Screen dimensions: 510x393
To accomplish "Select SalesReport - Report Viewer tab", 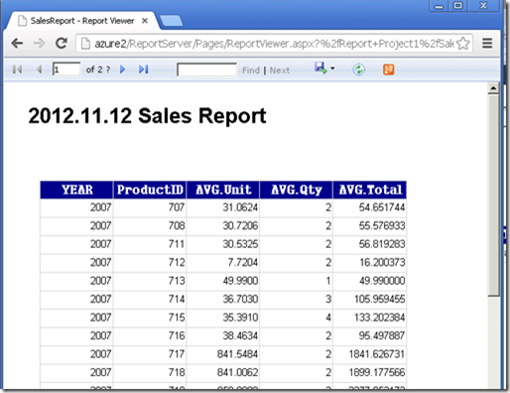I will (82, 21).
